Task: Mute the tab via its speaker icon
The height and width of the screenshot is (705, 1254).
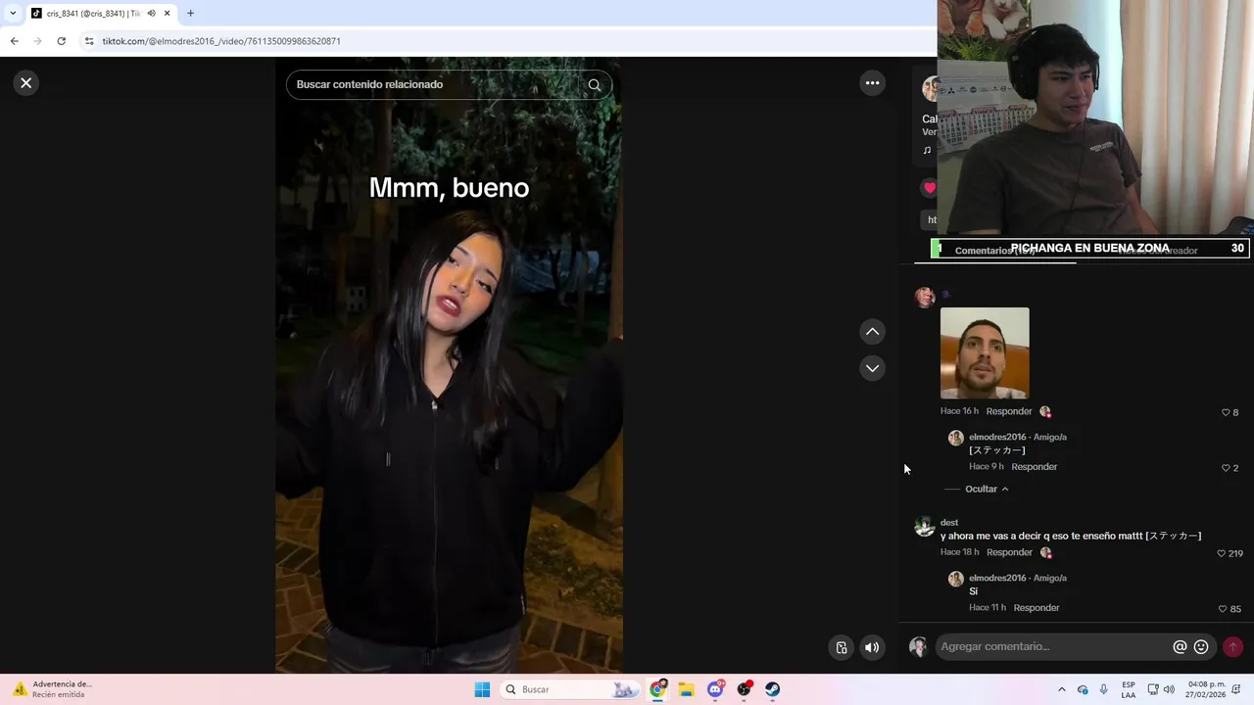Action: click(151, 13)
